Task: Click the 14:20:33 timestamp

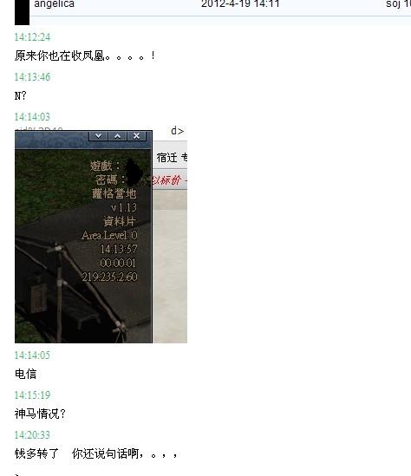Action: 32,434
